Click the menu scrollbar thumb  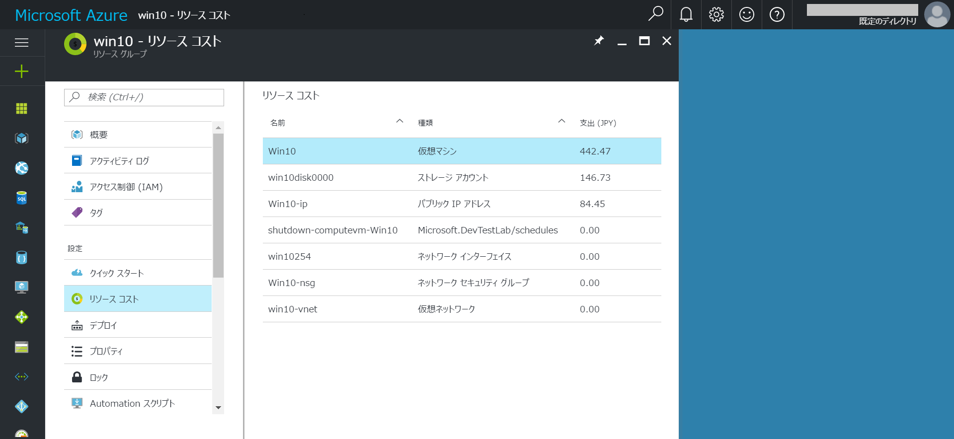pyautogui.click(x=218, y=206)
